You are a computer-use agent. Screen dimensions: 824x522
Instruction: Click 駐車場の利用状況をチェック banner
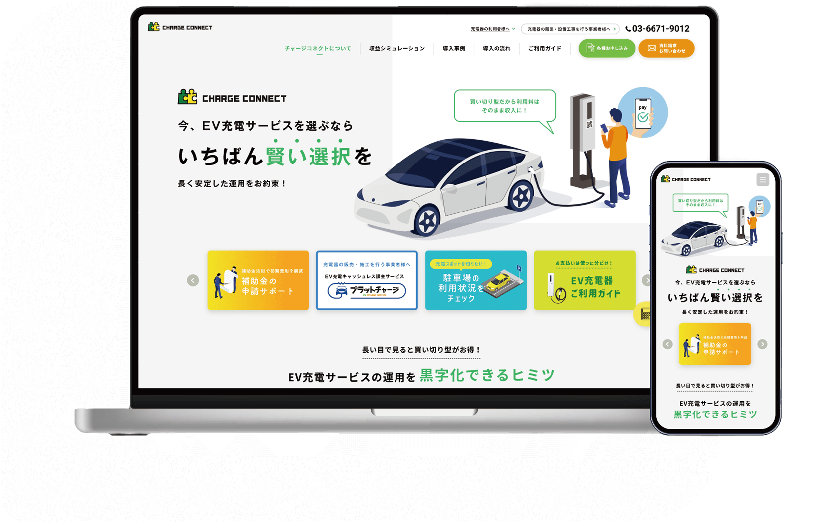pos(476,280)
